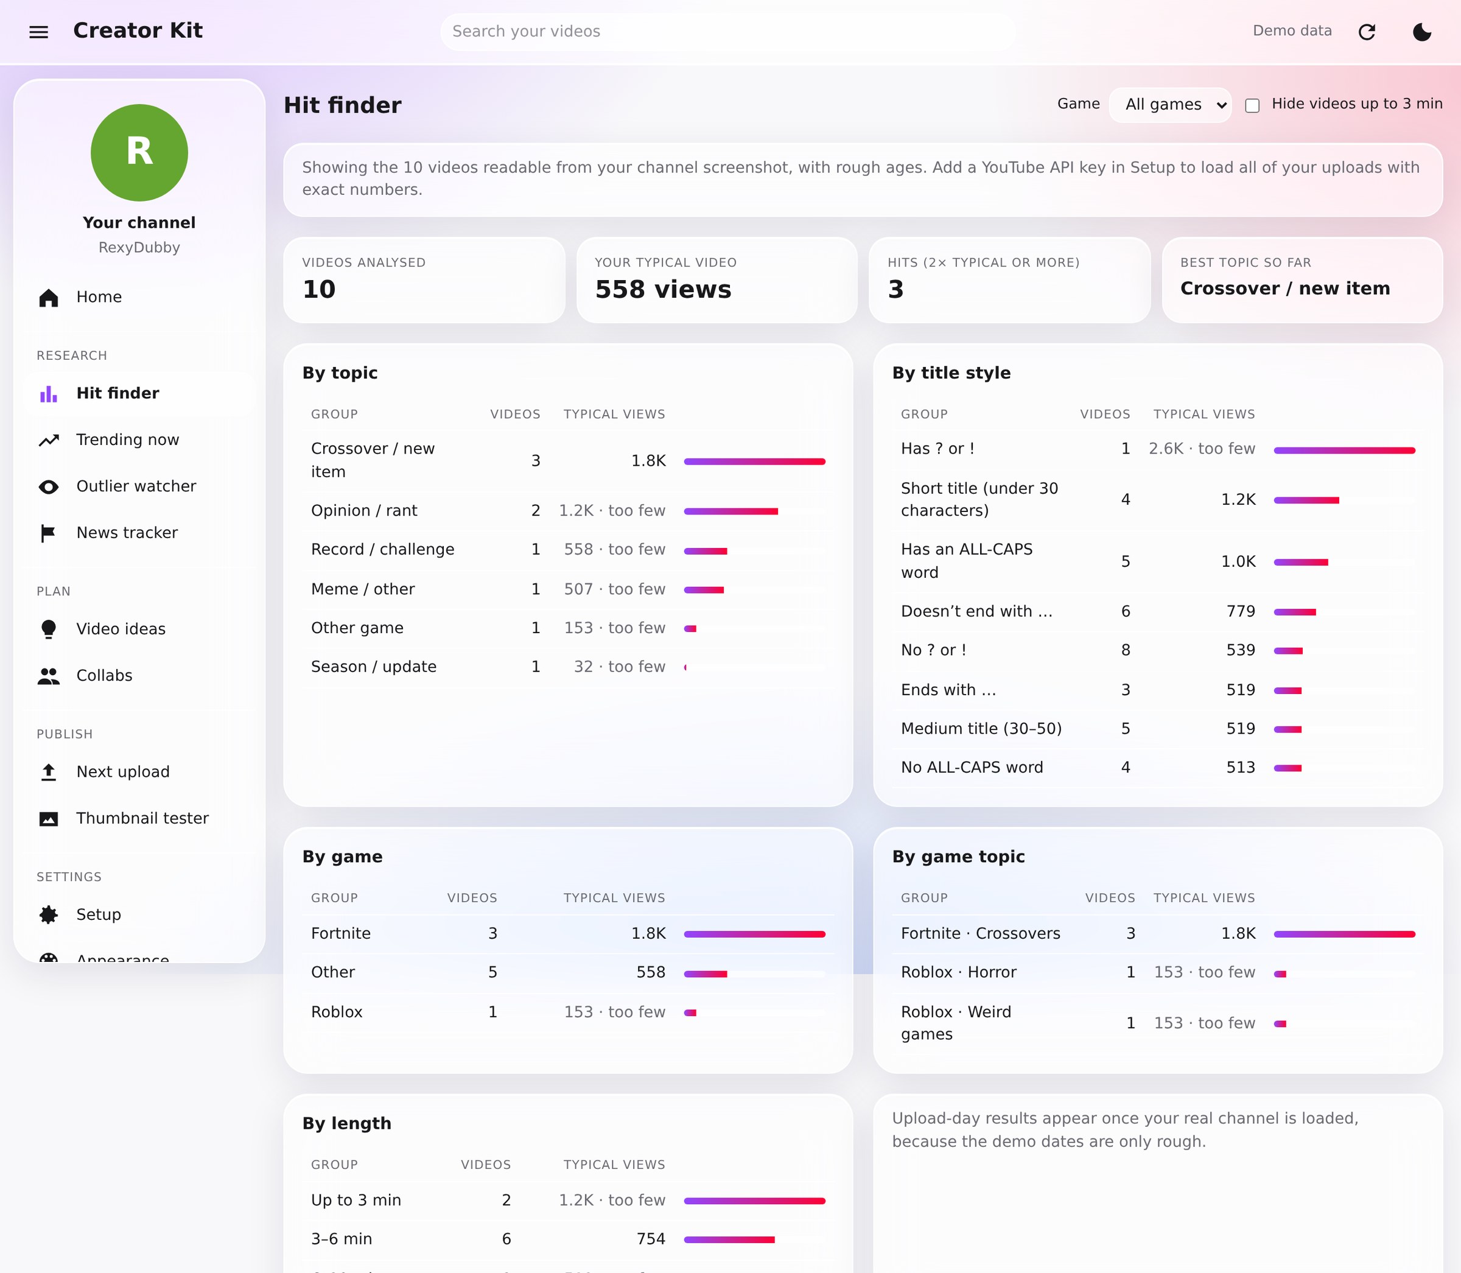Click the Collabs people icon
This screenshot has height=1273, width=1461.
pyautogui.click(x=48, y=676)
